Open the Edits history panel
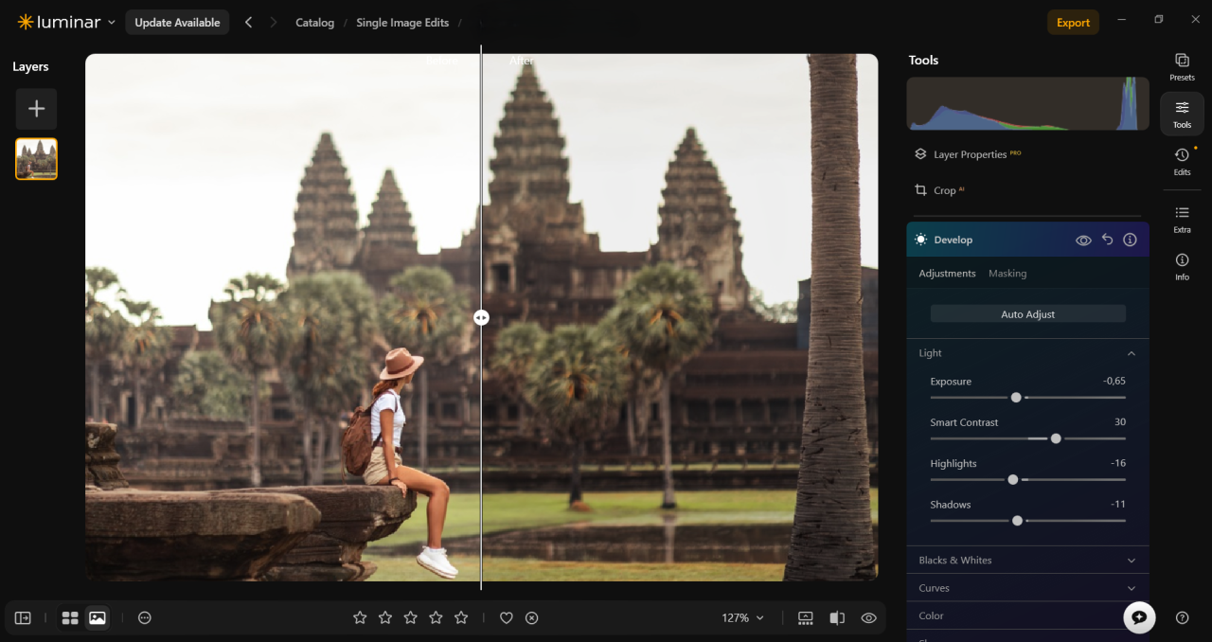The image size is (1212, 642). click(1182, 161)
